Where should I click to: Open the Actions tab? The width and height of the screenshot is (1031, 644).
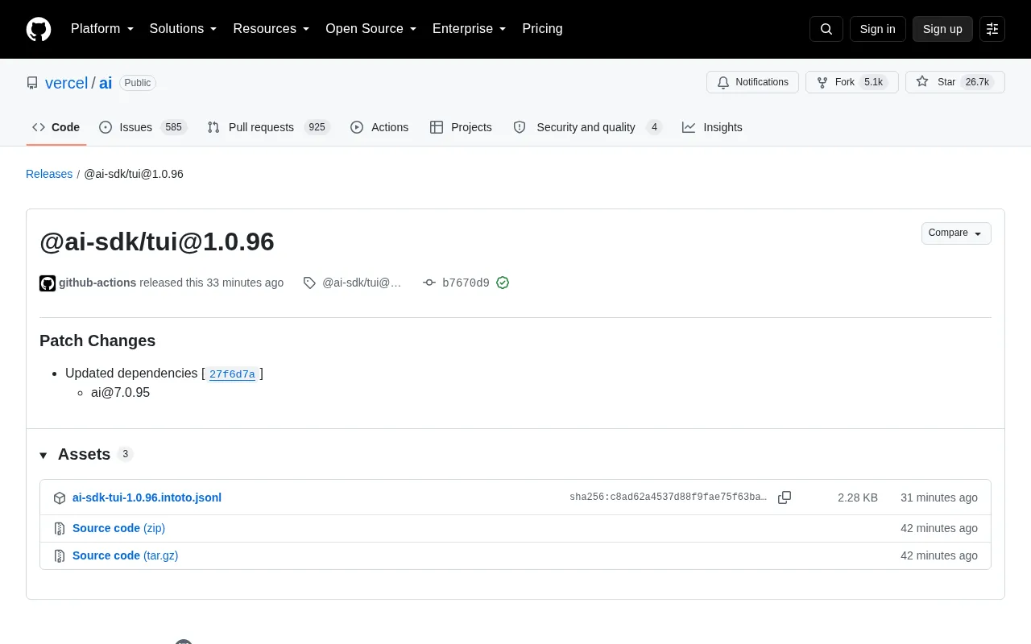[379, 127]
